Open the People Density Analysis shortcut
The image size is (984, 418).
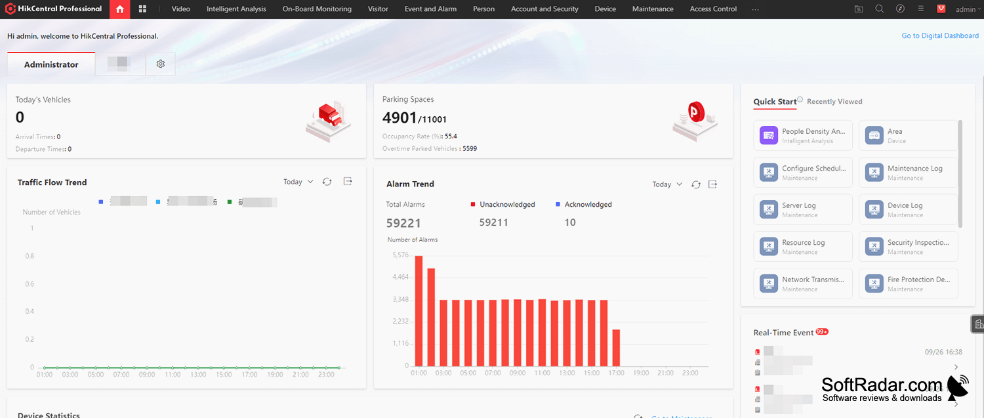(803, 136)
